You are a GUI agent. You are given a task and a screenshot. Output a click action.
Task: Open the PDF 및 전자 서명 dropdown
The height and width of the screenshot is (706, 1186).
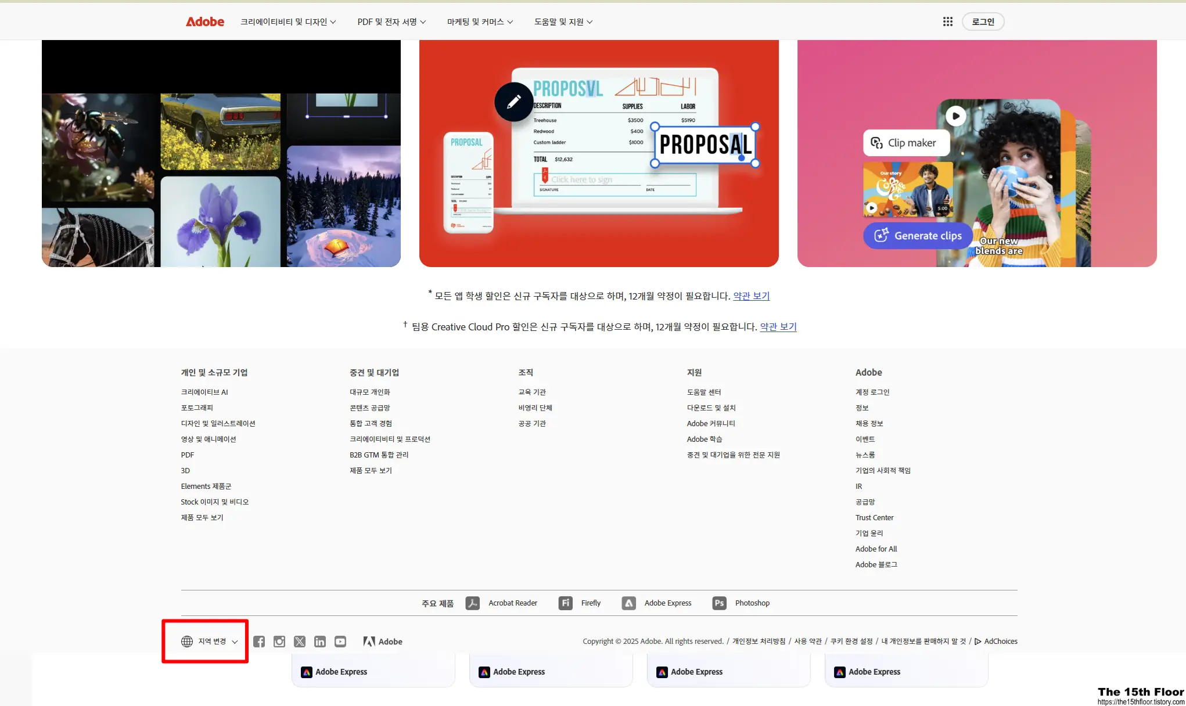tap(391, 21)
